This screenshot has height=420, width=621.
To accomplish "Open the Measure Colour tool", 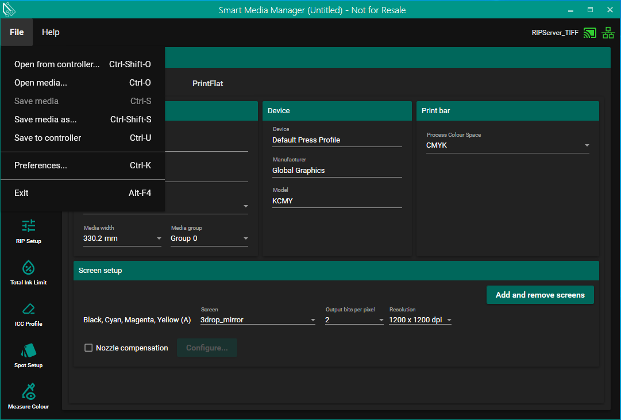I will click(29, 396).
